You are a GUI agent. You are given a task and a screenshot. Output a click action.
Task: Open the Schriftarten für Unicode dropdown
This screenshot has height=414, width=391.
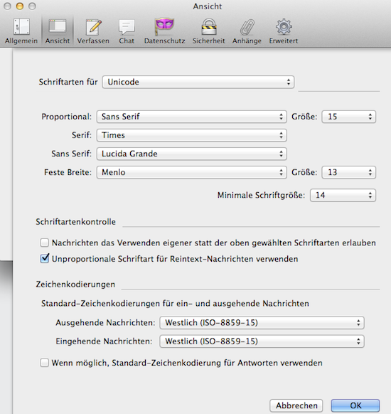coord(198,82)
